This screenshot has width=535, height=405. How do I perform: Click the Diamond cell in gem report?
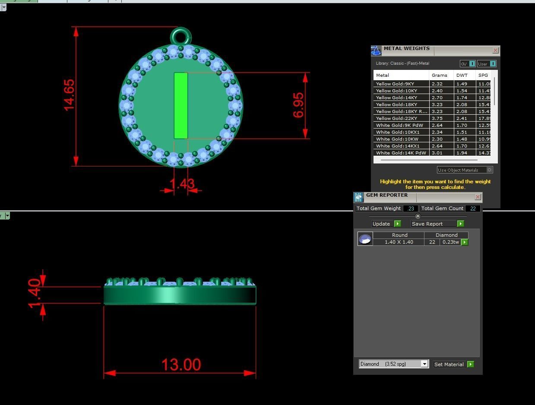(446, 235)
